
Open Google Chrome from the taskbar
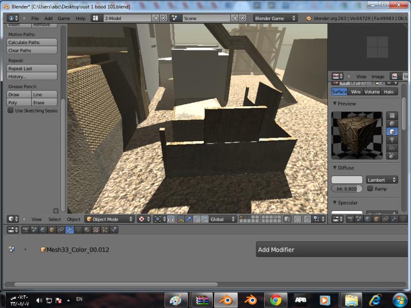click(275, 300)
